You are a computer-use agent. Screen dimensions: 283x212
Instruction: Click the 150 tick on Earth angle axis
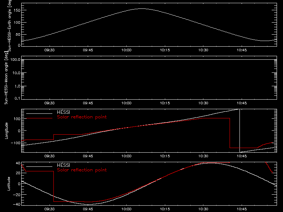[x=17, y=11]
